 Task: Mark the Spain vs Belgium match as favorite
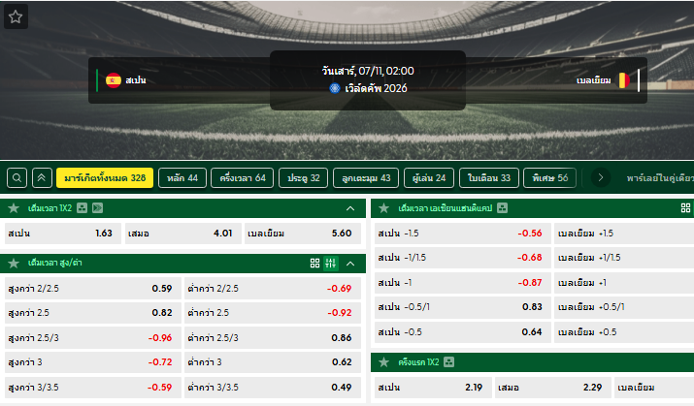tap(16, 16)
